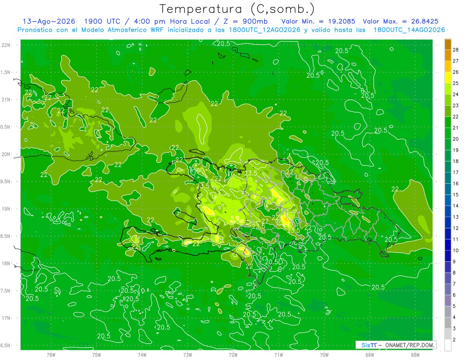Click the '68W' longitude axis label

(415, 355)
